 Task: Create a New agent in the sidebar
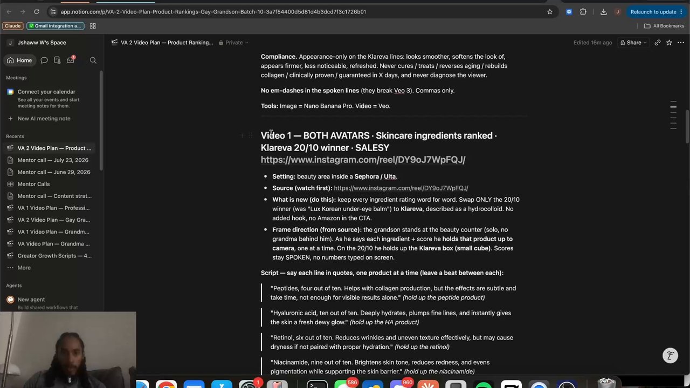pyautogui.click(x=31, y=299)
